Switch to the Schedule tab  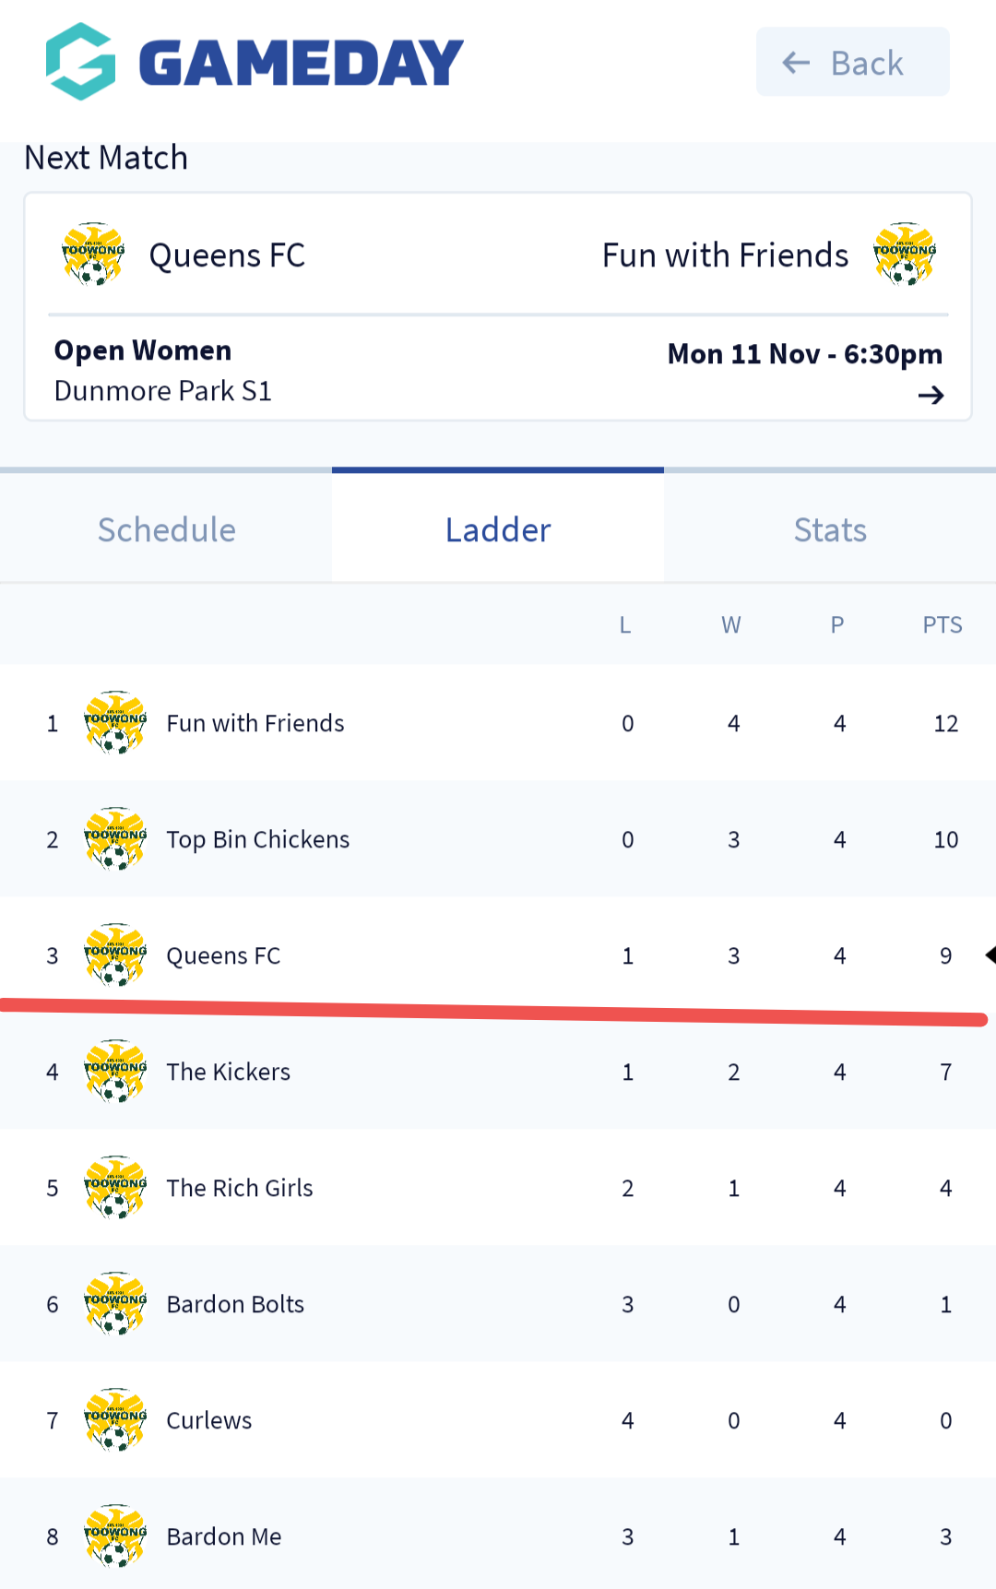coord(167,529)
